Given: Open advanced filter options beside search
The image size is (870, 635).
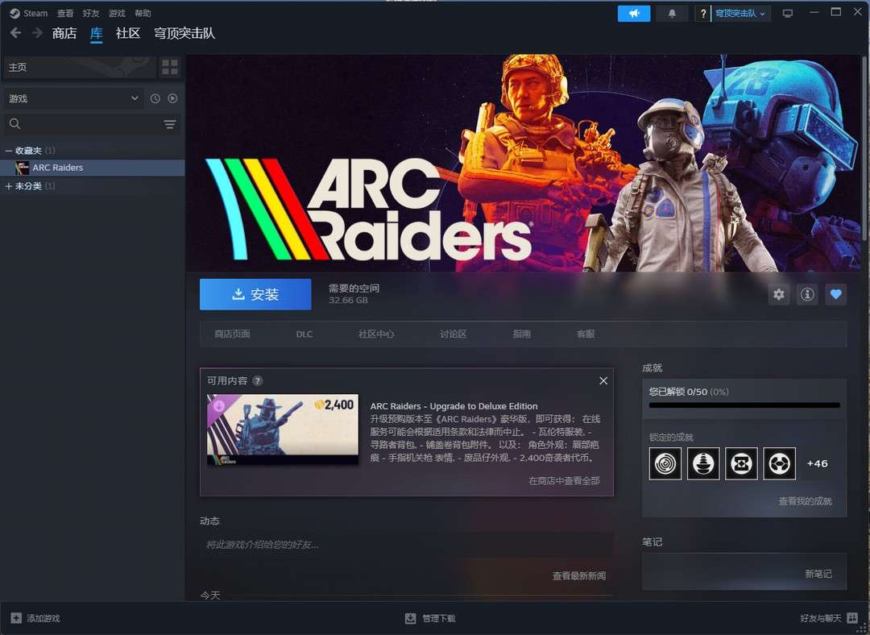Looking at the screenshot, I should 169,124.
